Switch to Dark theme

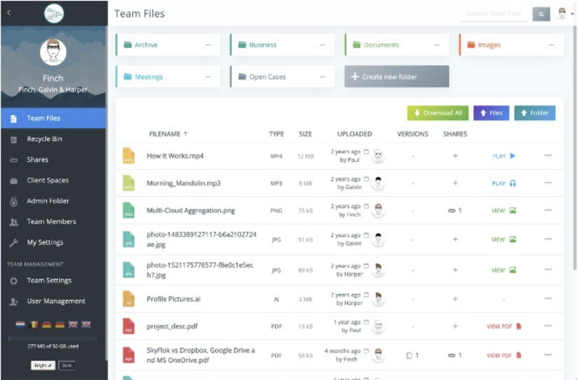(67, 366)
